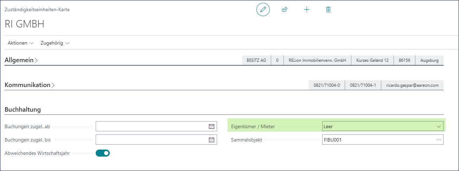
Task: Open the Zugehörig menu
Action: [x=55, y=43]
